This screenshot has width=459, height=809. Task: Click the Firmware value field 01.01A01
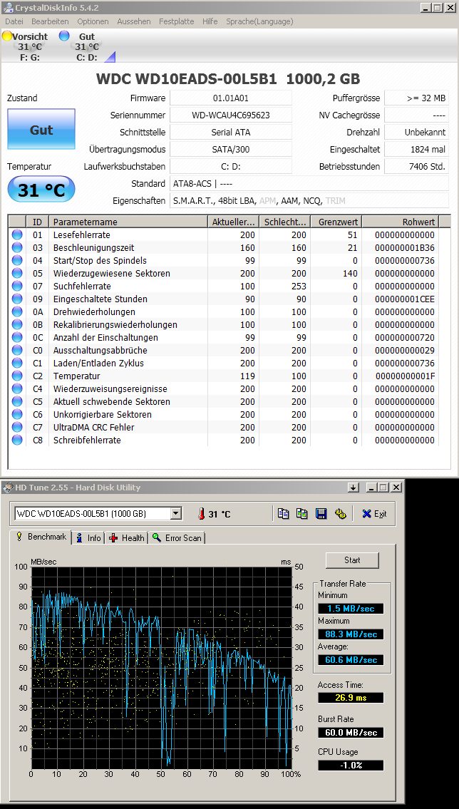point(230,98)
